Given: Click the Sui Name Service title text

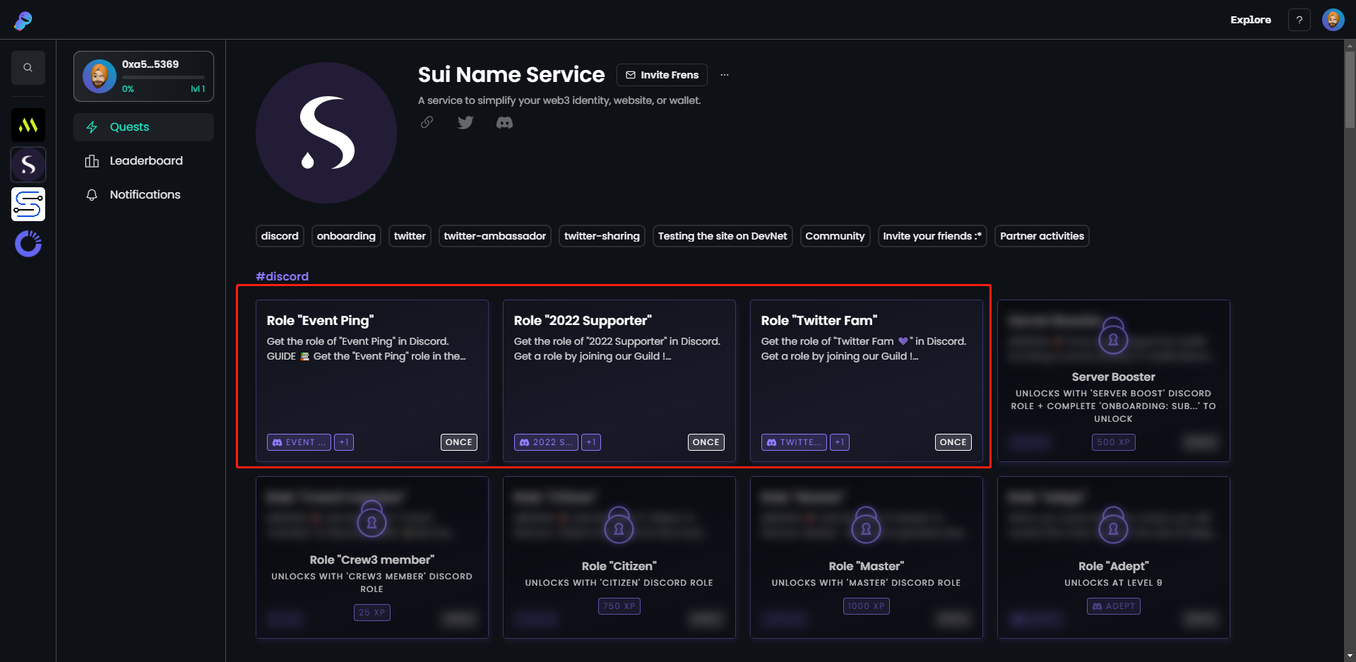Looking at the screenshot, I should (x=511, y=74).
